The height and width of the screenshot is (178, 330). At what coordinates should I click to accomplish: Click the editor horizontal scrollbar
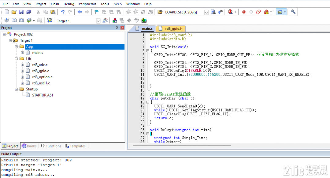tap(182, 146)
